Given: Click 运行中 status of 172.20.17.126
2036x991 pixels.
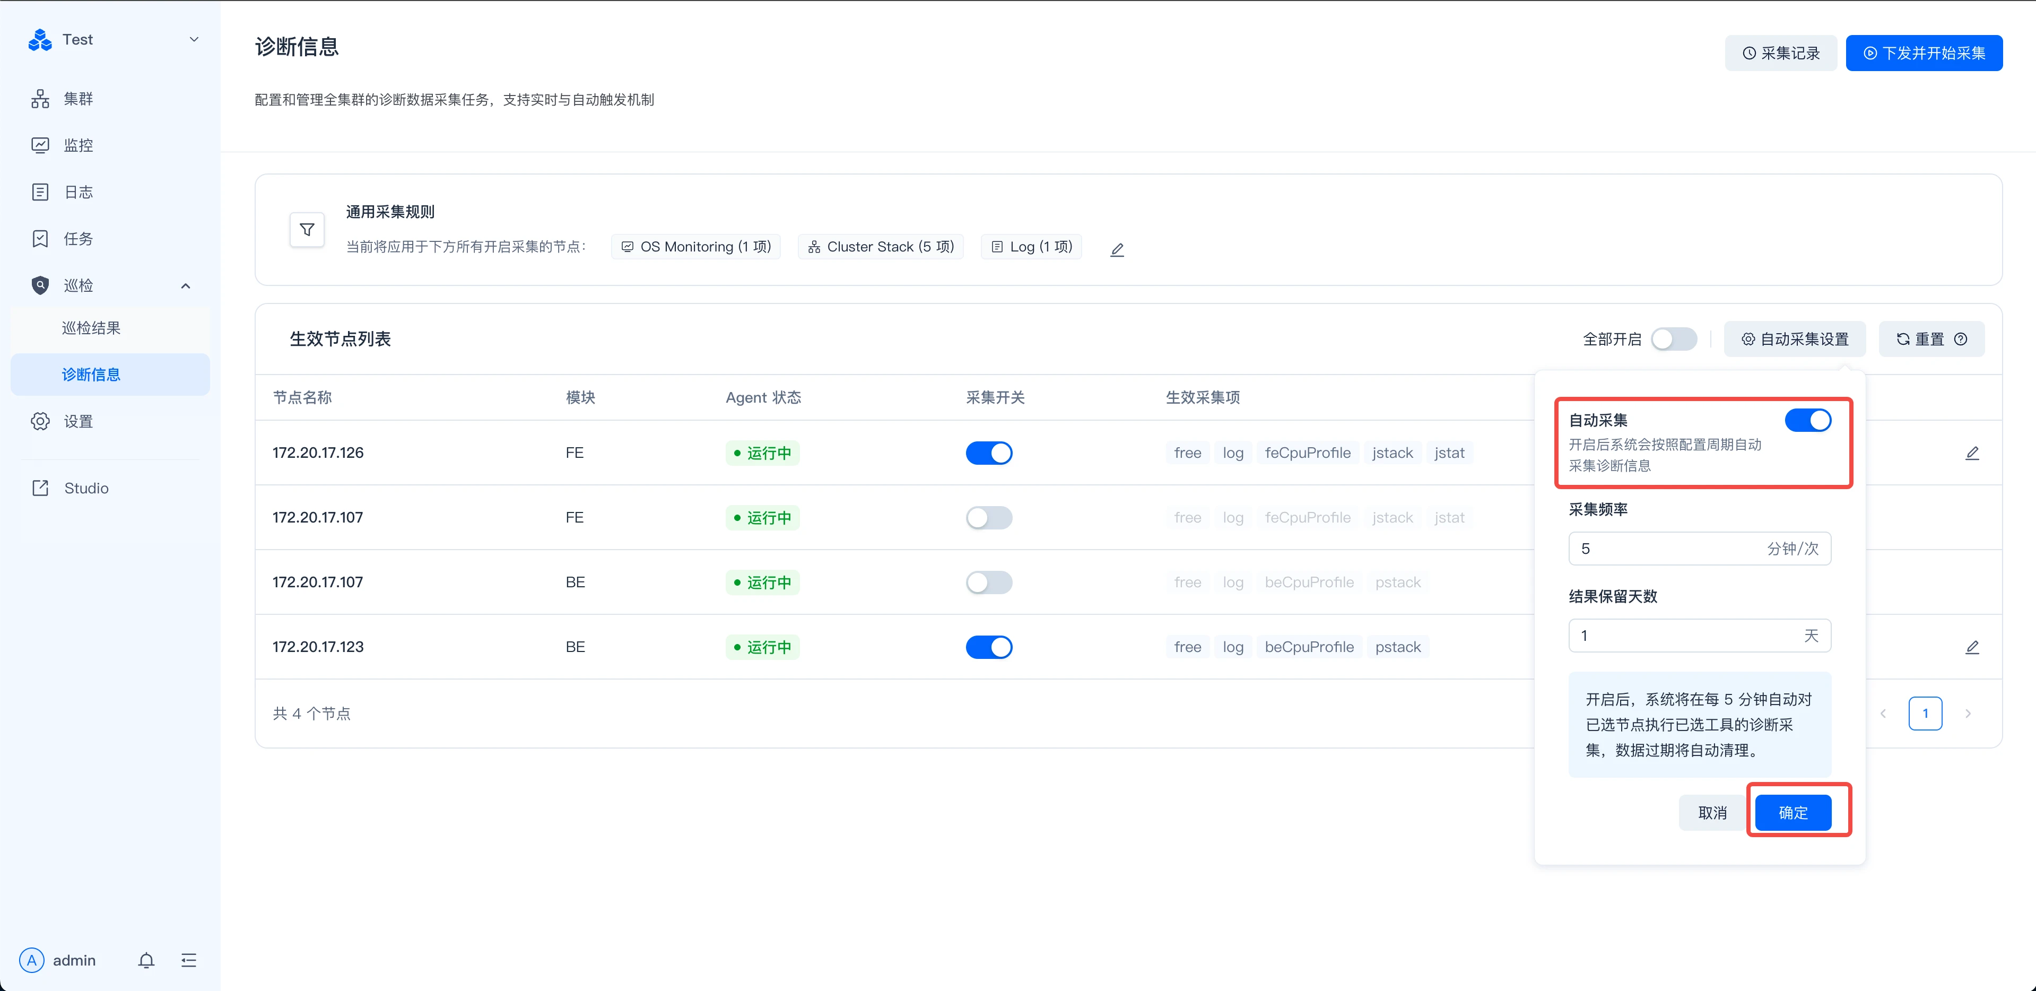Looking at the screenshot, I should (763, 453).
